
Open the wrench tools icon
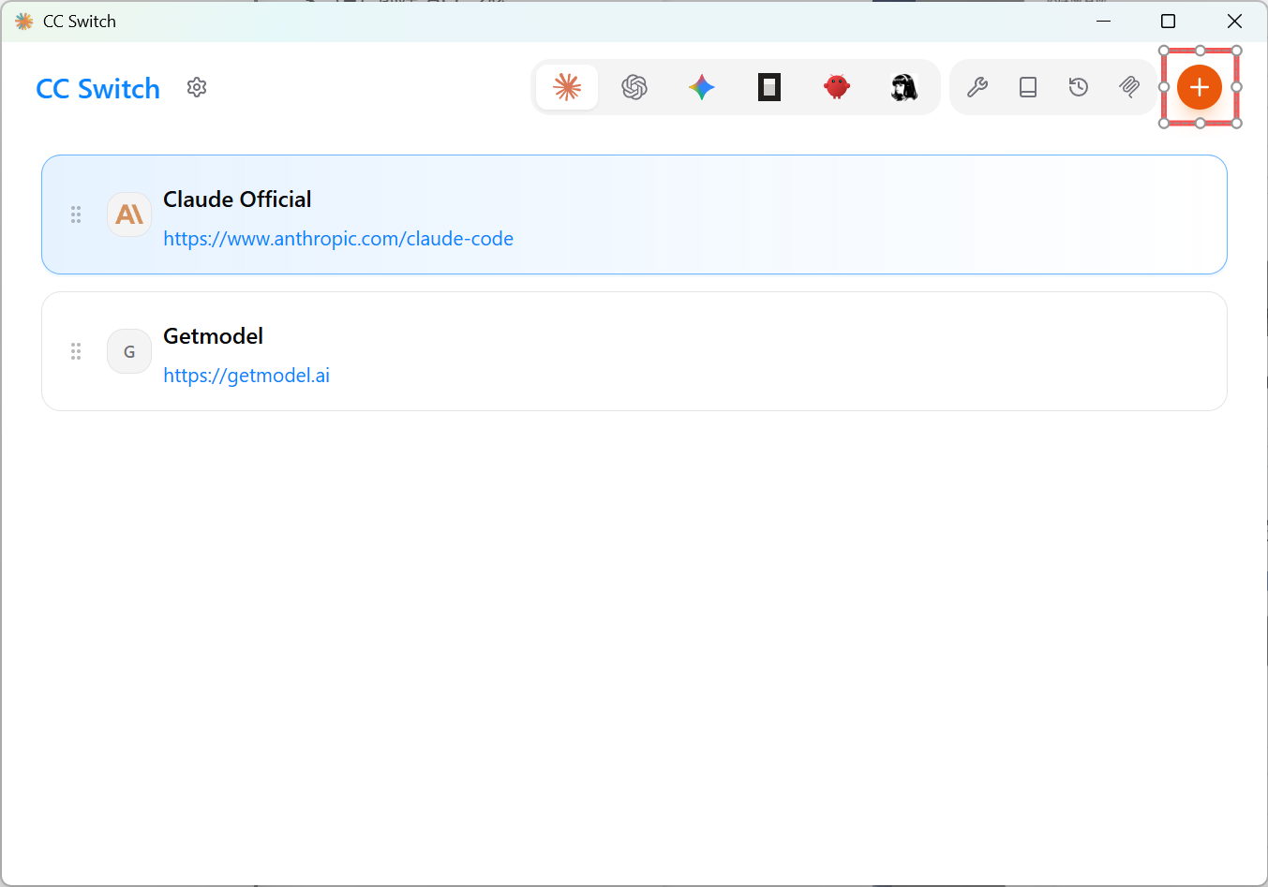click(977, 87)
